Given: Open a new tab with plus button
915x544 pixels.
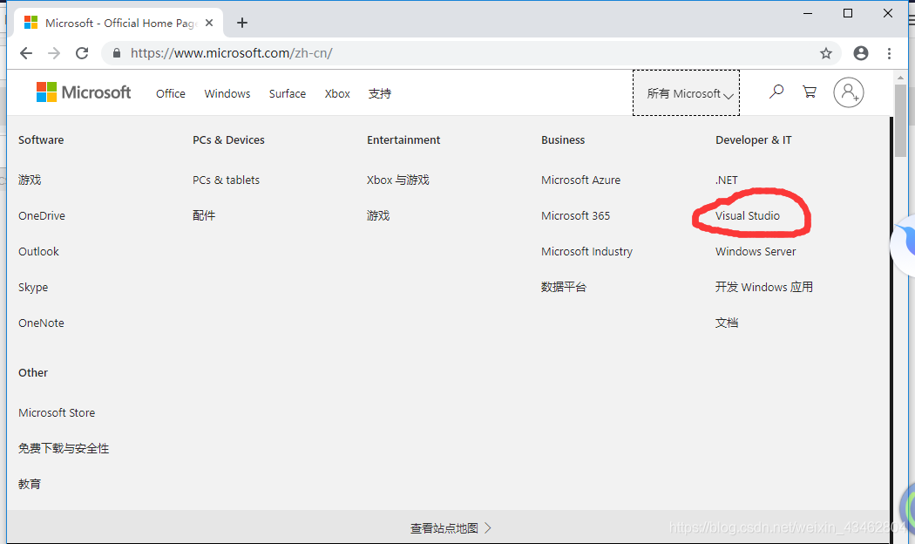Looking at the screenshot, I should click(x=242, y=23).
